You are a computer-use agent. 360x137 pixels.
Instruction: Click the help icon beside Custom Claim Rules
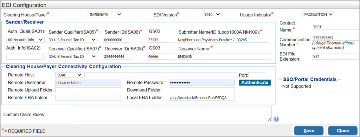276,119
